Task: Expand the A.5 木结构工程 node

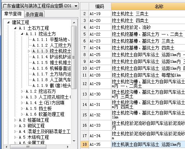Action: [15, 137]
